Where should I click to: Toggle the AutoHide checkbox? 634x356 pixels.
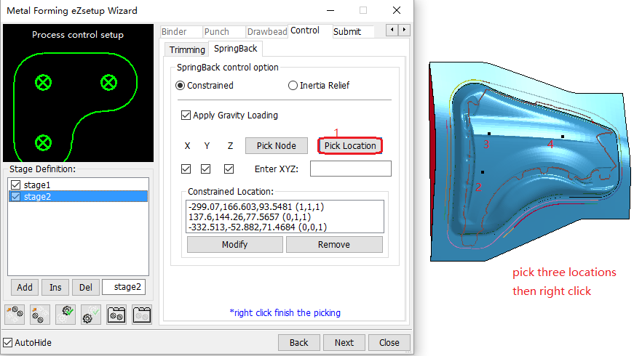8,343
